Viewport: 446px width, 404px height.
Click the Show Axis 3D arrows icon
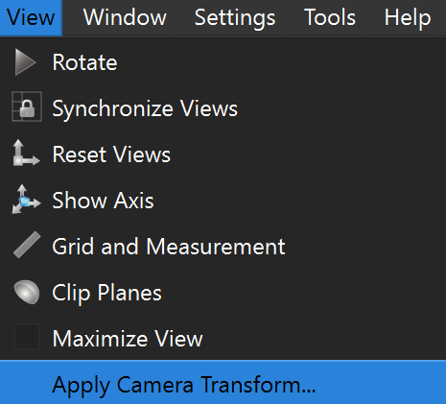(26, 199)
